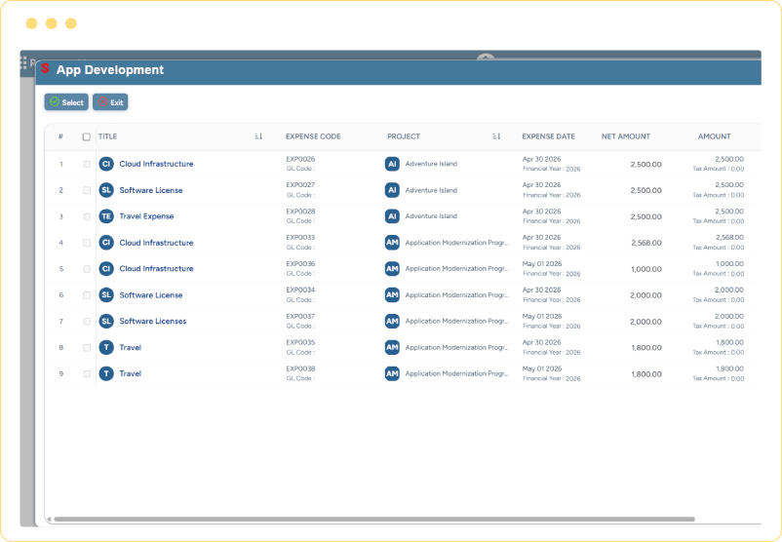Screen dimensions: 782x542
Task: Click Application Modernization project for EXP0033
Action: coord(457,243)
